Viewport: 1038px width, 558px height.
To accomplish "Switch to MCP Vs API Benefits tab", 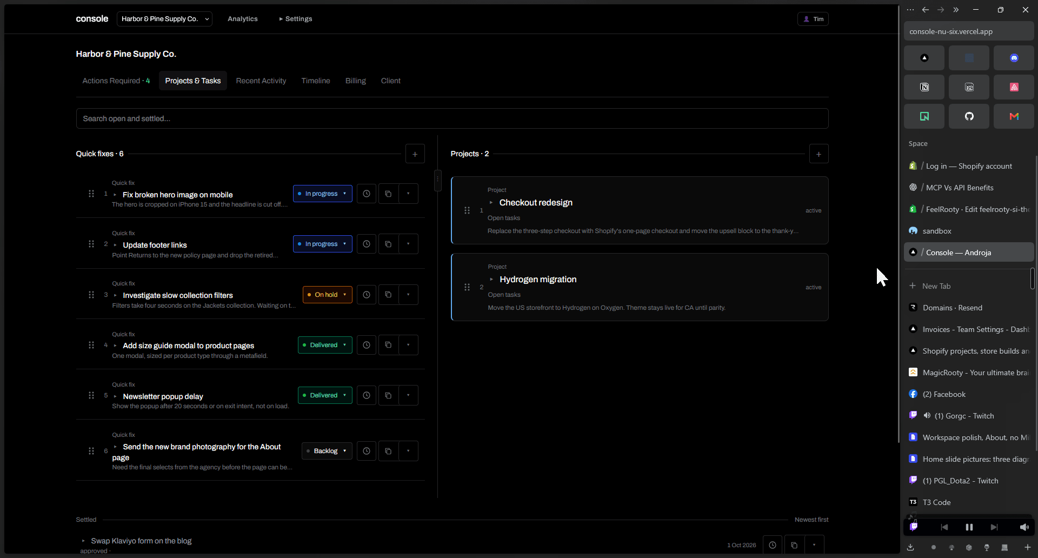I will [x=969, y=188].
